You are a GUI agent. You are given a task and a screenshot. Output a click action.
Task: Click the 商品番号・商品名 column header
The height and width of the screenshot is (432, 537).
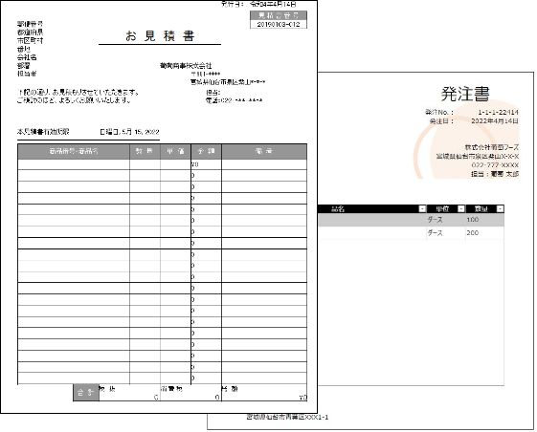[x=74, y=151]
